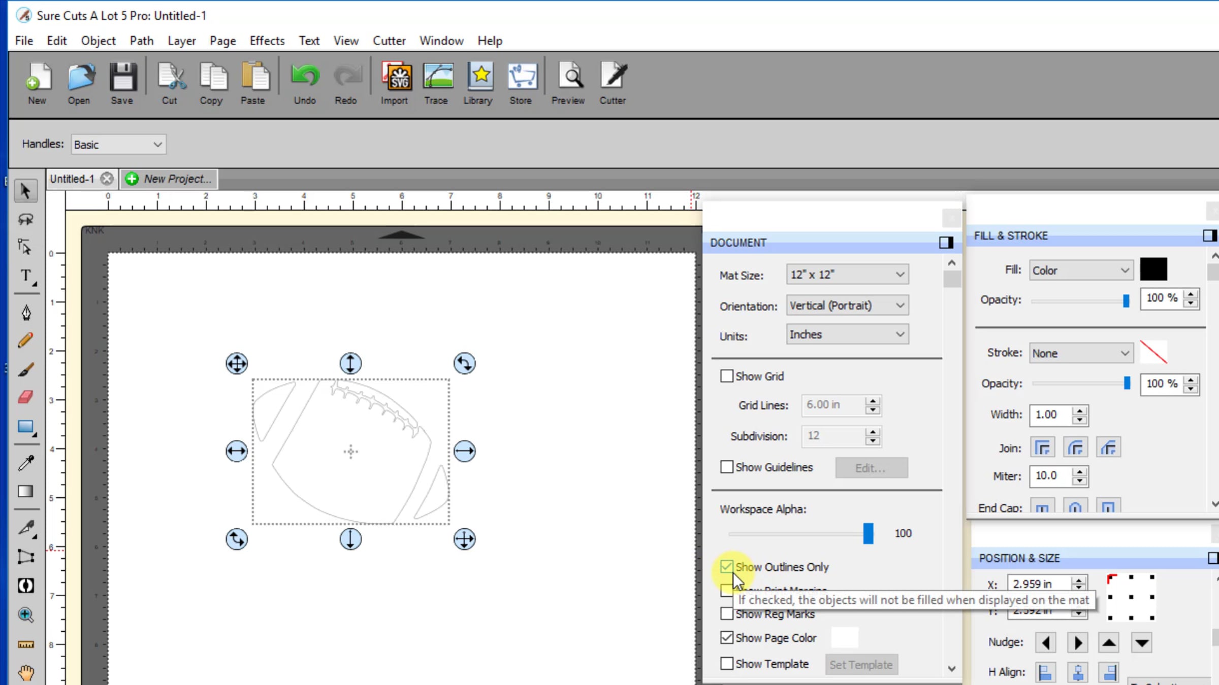Select the Pen drawing tool

25,313
